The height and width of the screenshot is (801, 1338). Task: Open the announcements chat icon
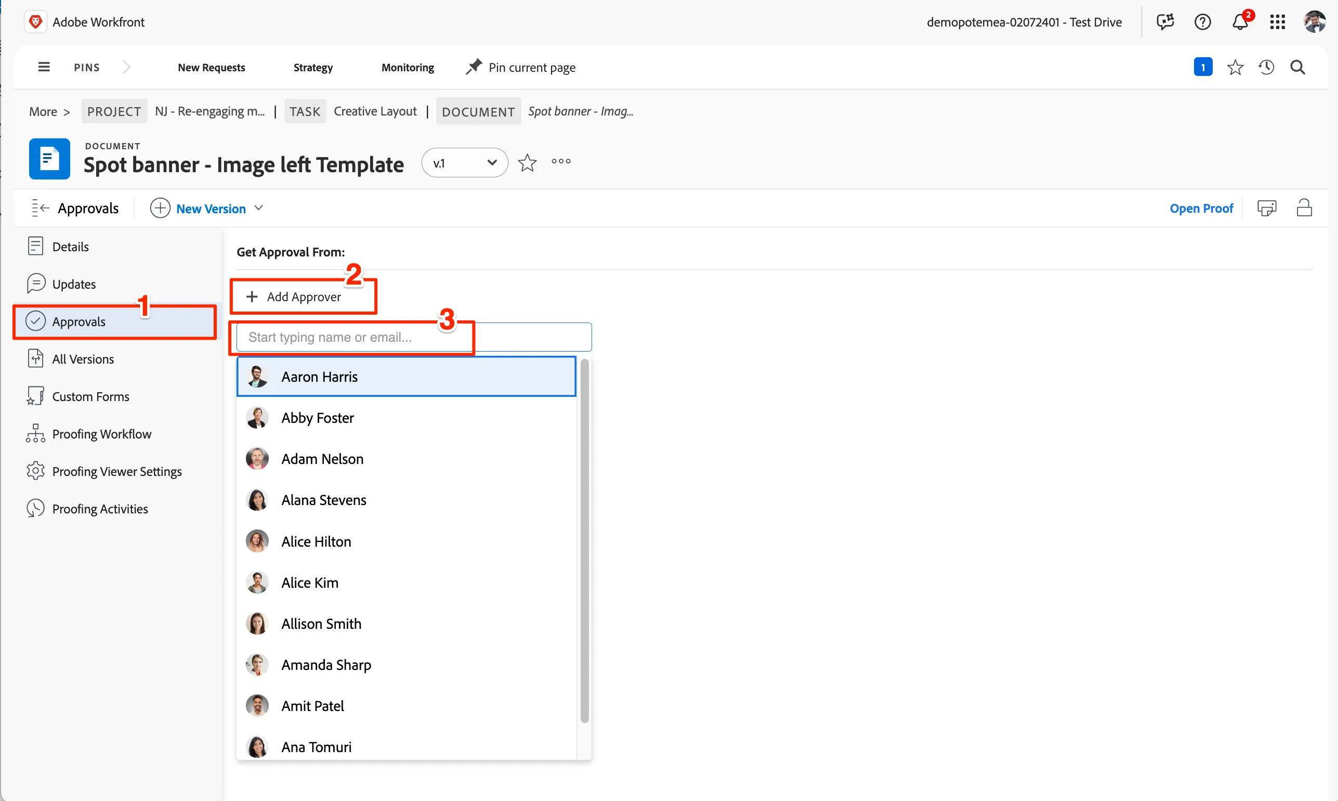tap(1165, 22)
